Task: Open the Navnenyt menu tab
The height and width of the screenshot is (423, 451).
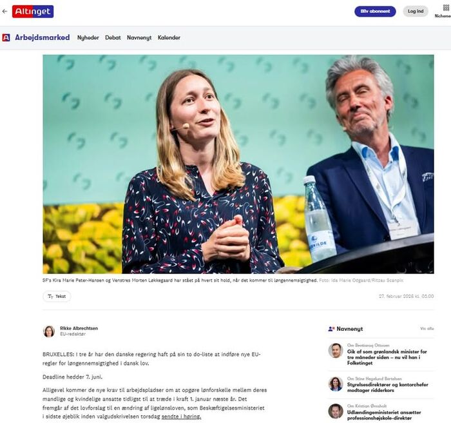Action: pyautogui.click(x=139, y=37)
